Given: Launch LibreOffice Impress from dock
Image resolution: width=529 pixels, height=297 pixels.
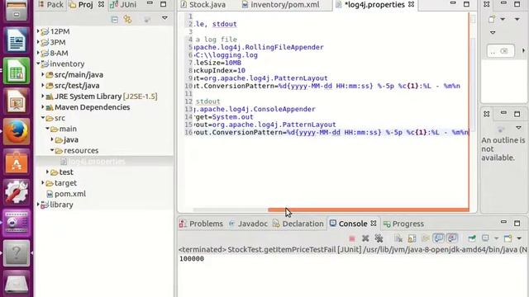Looking at the screenshot, I should (17, 101).
